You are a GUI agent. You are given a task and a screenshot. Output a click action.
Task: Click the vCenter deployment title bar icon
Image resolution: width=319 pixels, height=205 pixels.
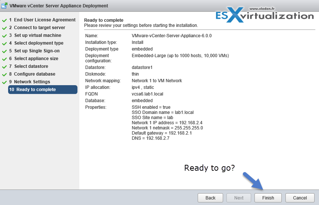pyautogui.click(x=4, y=6)
